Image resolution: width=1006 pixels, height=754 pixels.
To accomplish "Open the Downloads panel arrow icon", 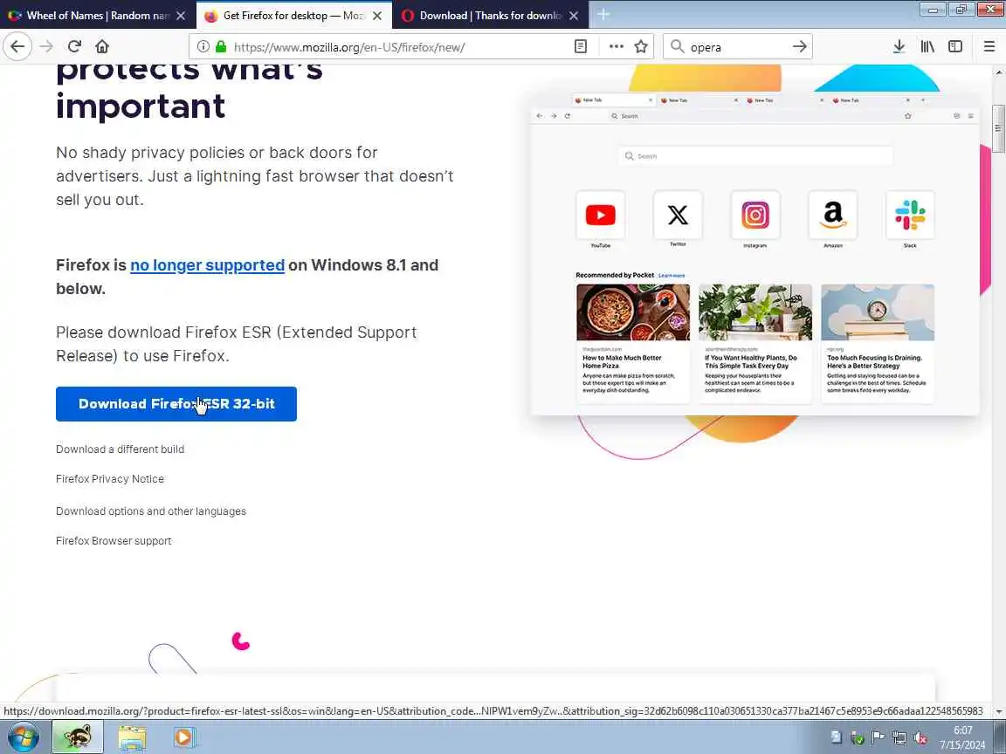I will pyautogui.click(x=899, y=47).
